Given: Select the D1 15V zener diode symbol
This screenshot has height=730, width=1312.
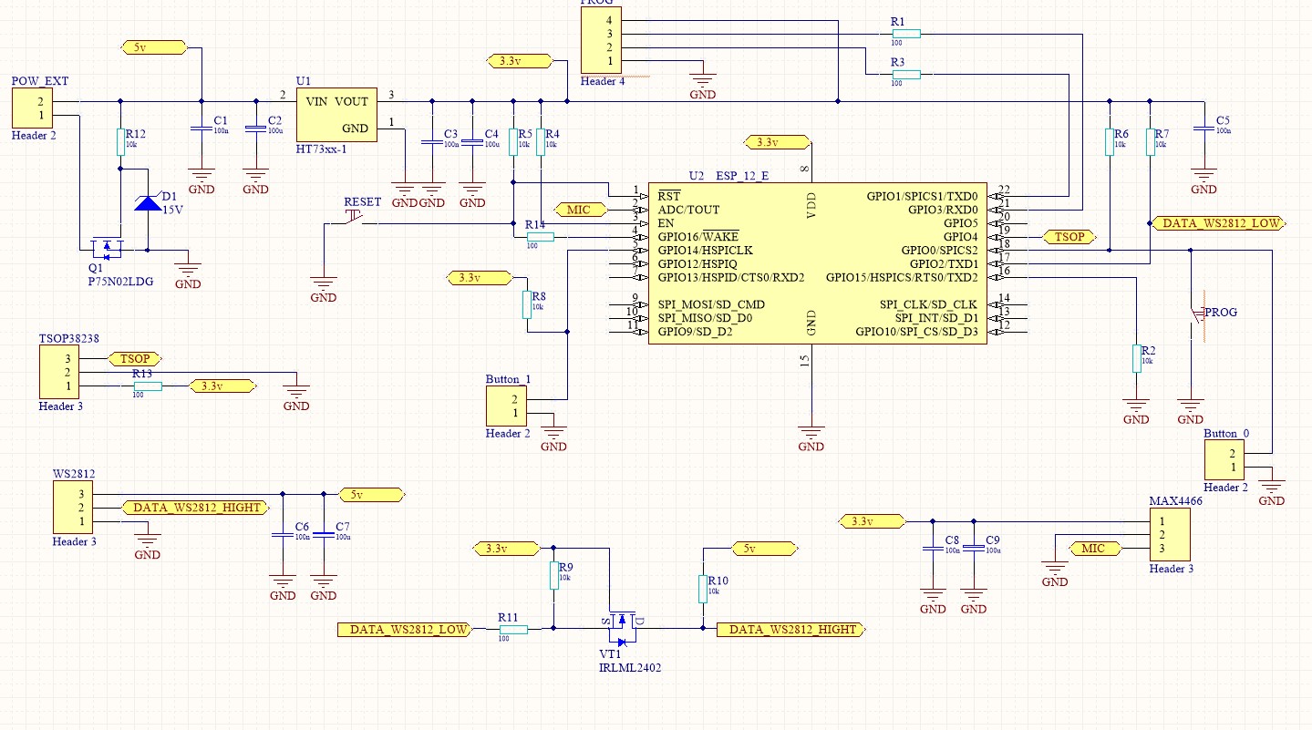Looking at the screenshot, I should (147, 202).
